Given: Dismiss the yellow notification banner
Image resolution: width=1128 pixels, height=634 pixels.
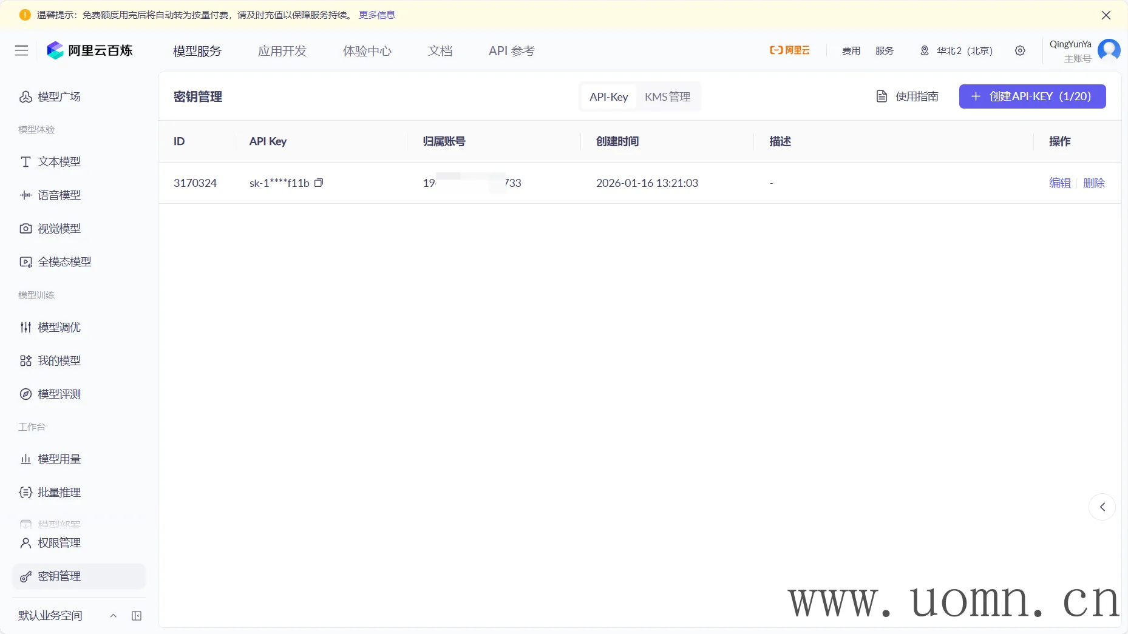Looking at the screenshot, I should (x=1106, y=15).
